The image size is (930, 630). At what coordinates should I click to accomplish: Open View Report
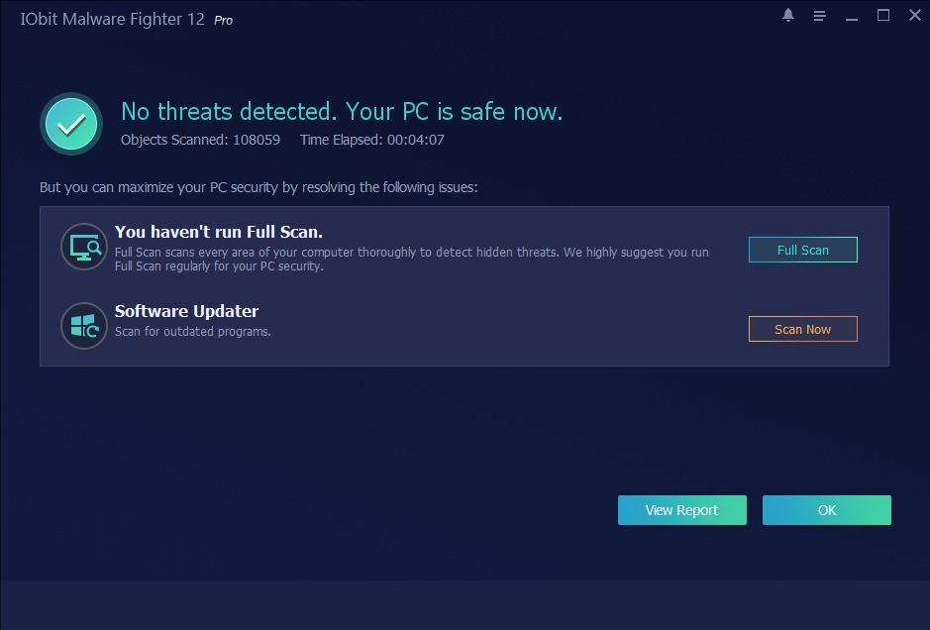[682, 510]
